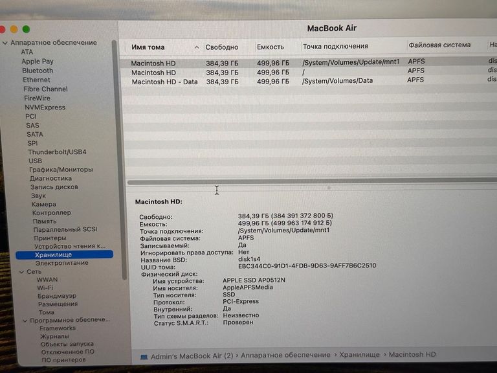The height and width of the screenshot is (373, 497).
Task: Select Wi-Fi under Сеть
Action: click(x=45, y=288)
